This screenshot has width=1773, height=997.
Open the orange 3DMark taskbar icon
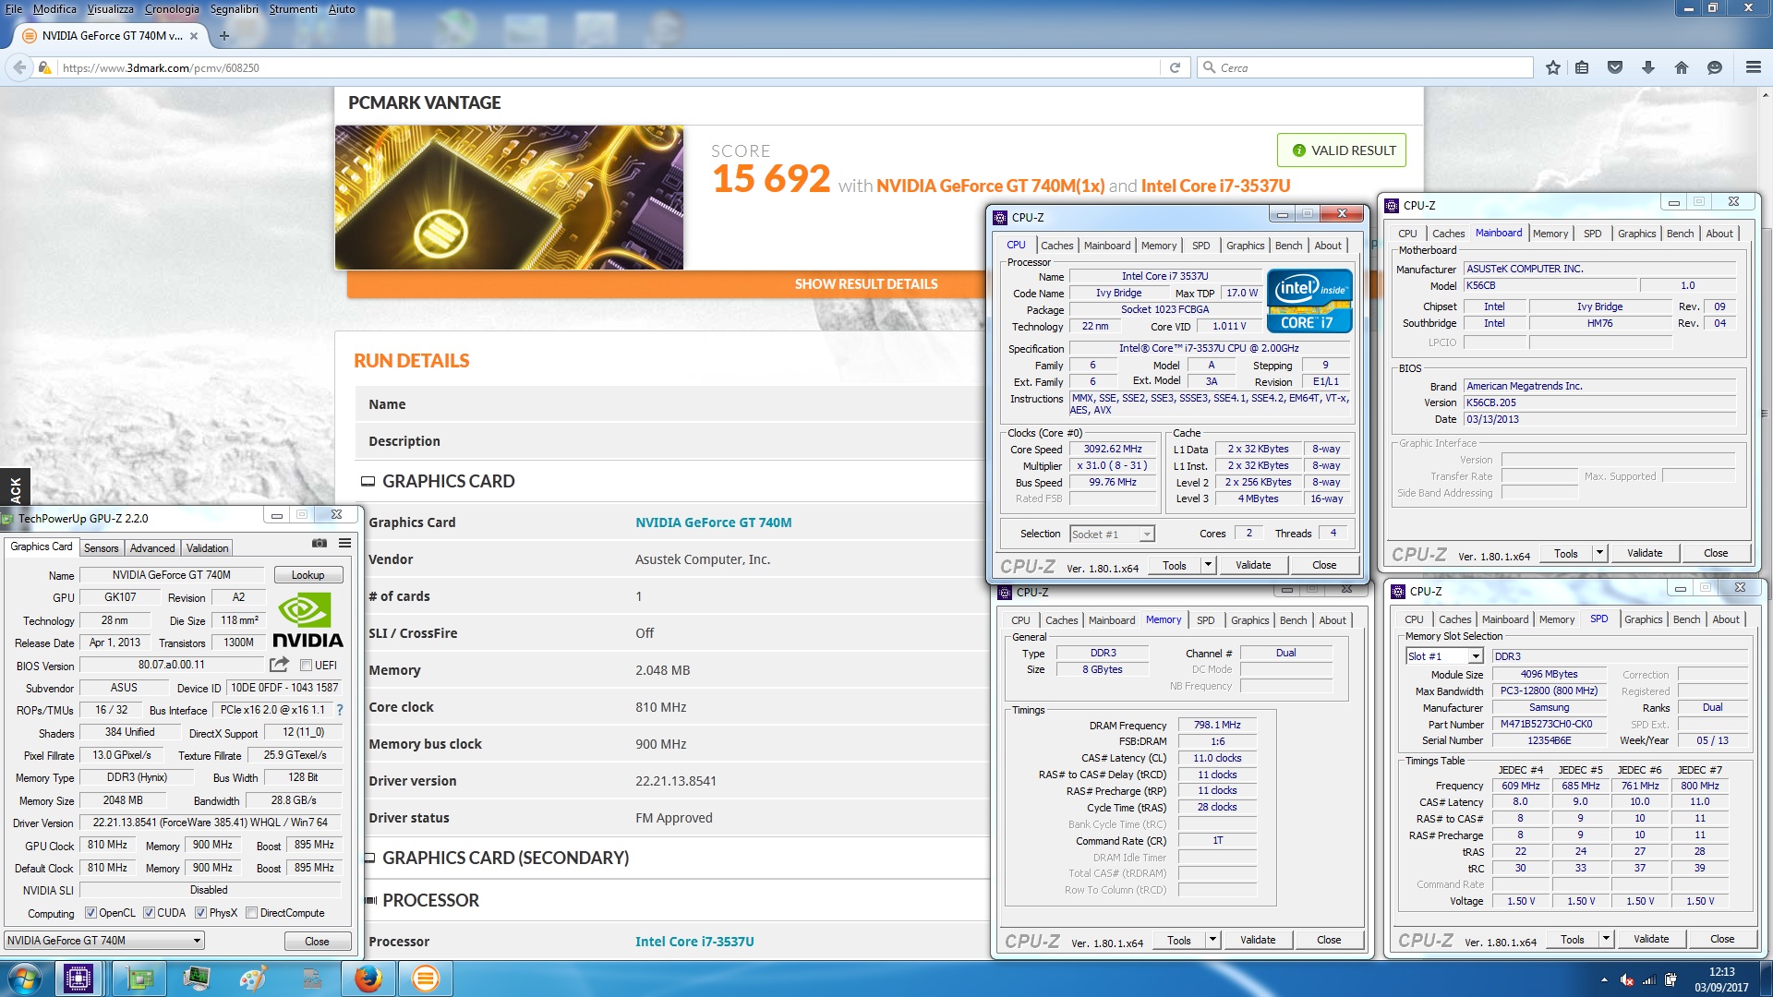tap(425, 979)
